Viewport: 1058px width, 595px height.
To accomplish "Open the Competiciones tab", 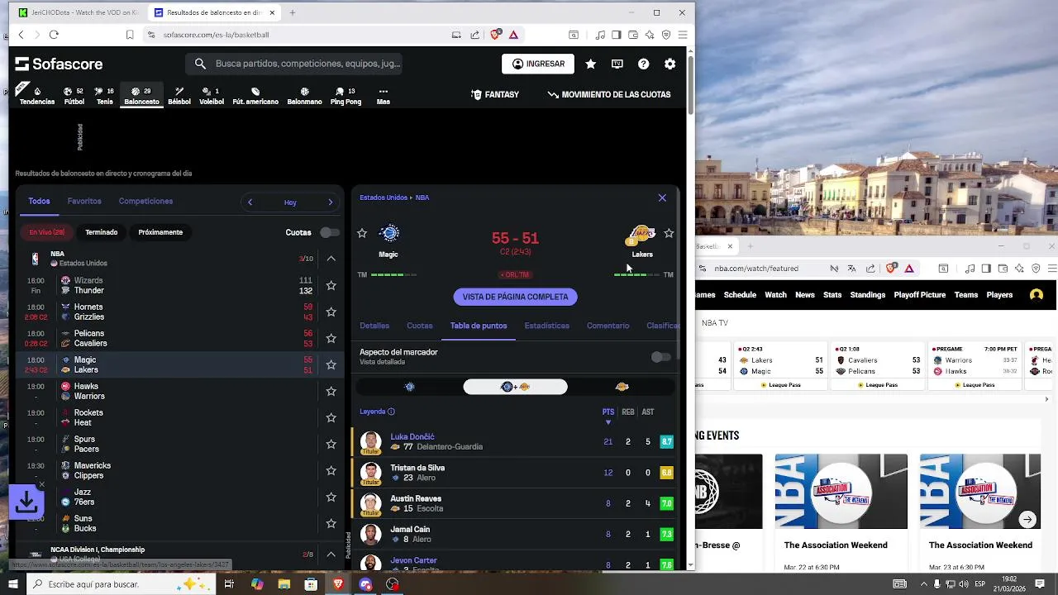I will [x=145, y=202].
